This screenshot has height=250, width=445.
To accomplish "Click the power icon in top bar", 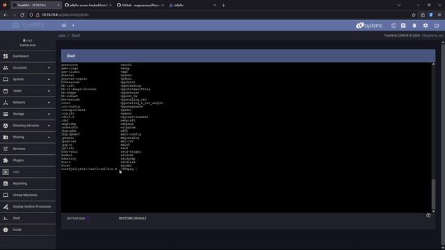I will 437,26.
